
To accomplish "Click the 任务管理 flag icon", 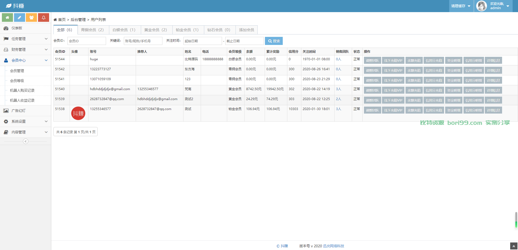I will (6, 39).
